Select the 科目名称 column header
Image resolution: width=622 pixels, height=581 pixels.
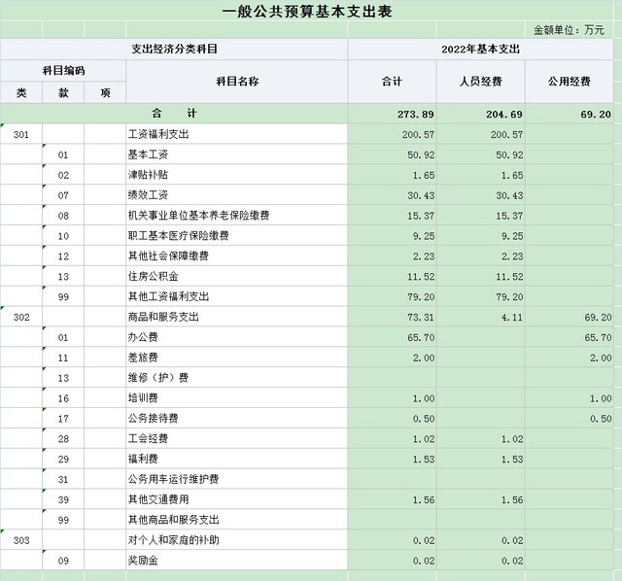(236, 82)
